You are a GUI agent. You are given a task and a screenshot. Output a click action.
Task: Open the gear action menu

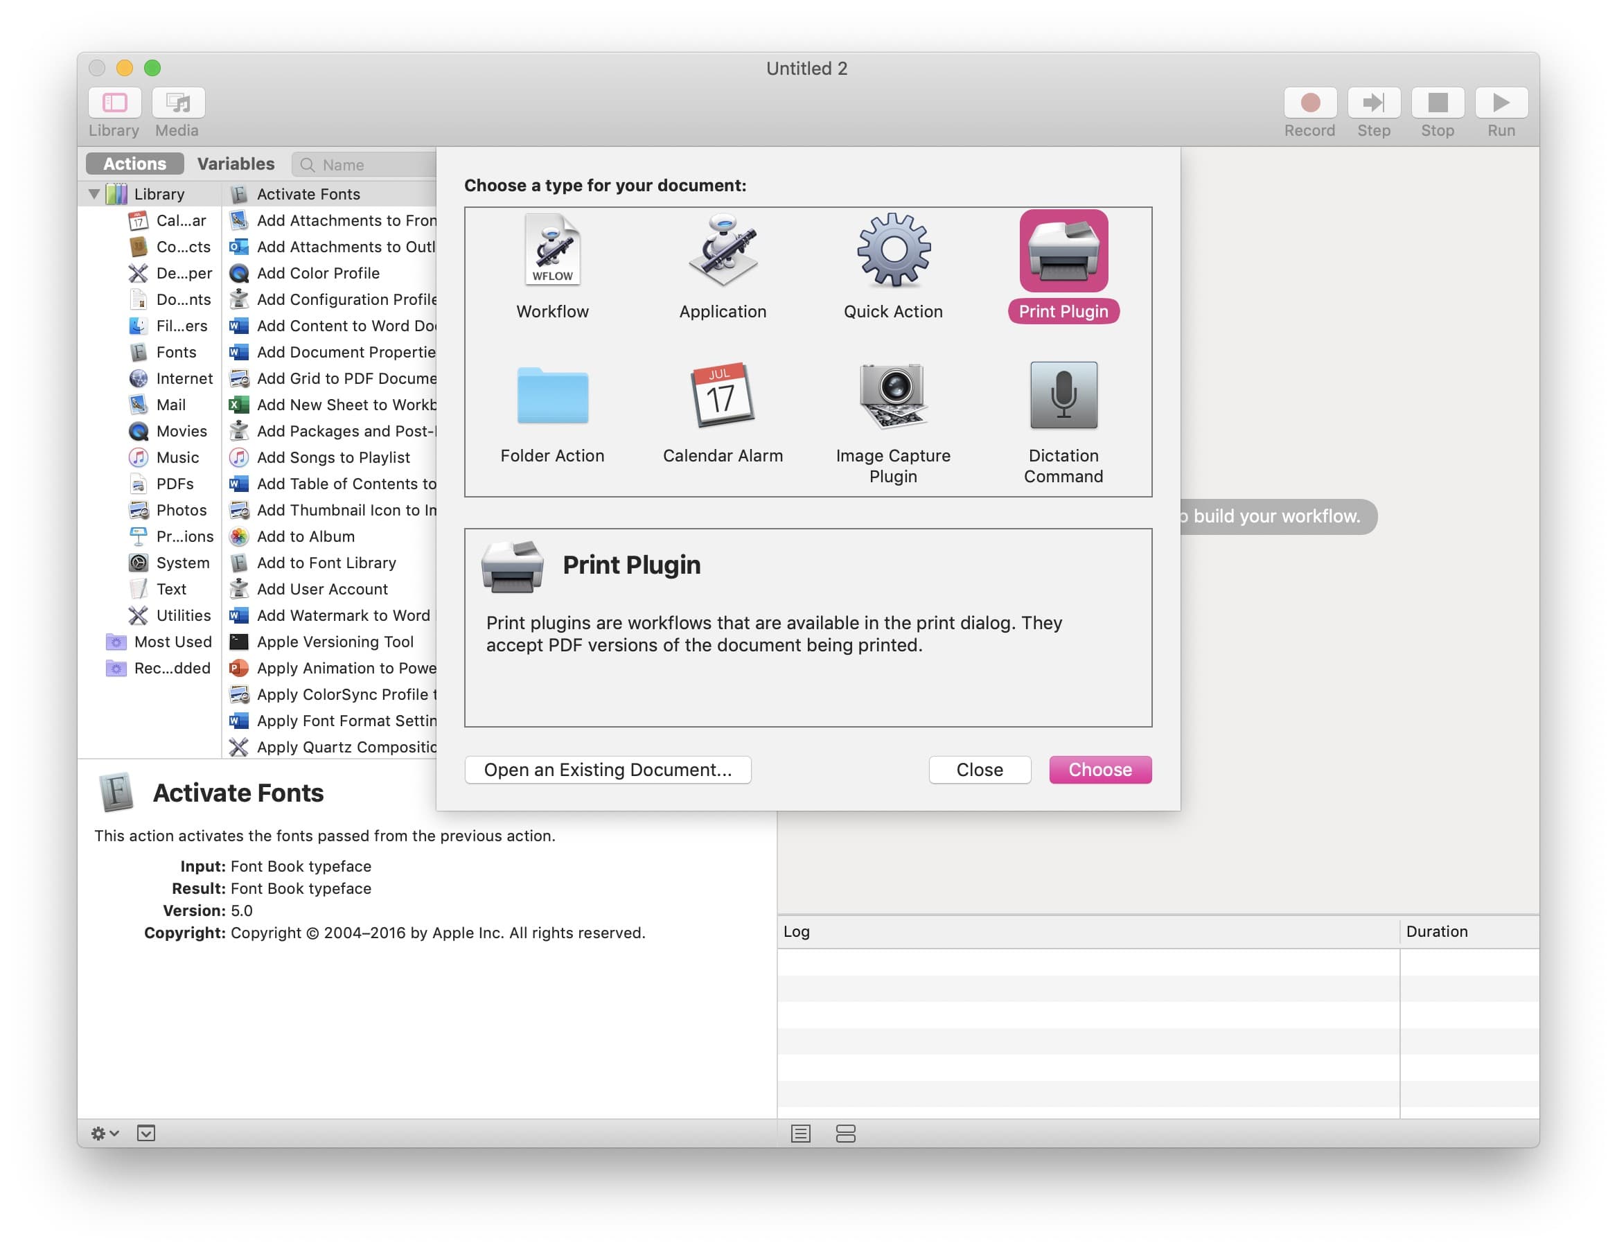pyautogui.click(x=105, y=1133)
